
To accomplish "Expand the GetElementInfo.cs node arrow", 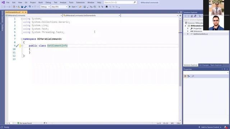I will 188,34.
